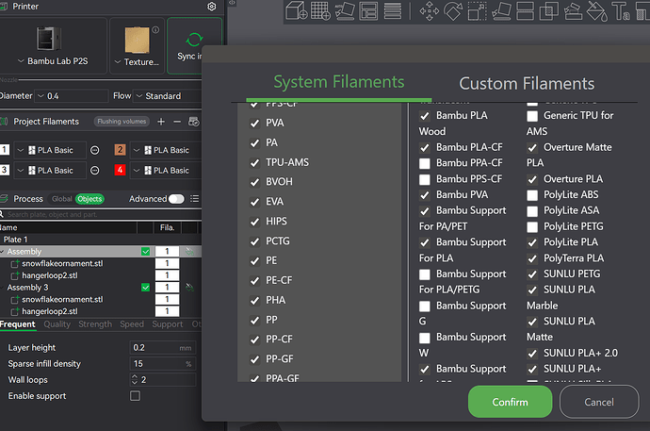
Task: Open the Texture plate type dropdown
Action: point(137,62)
